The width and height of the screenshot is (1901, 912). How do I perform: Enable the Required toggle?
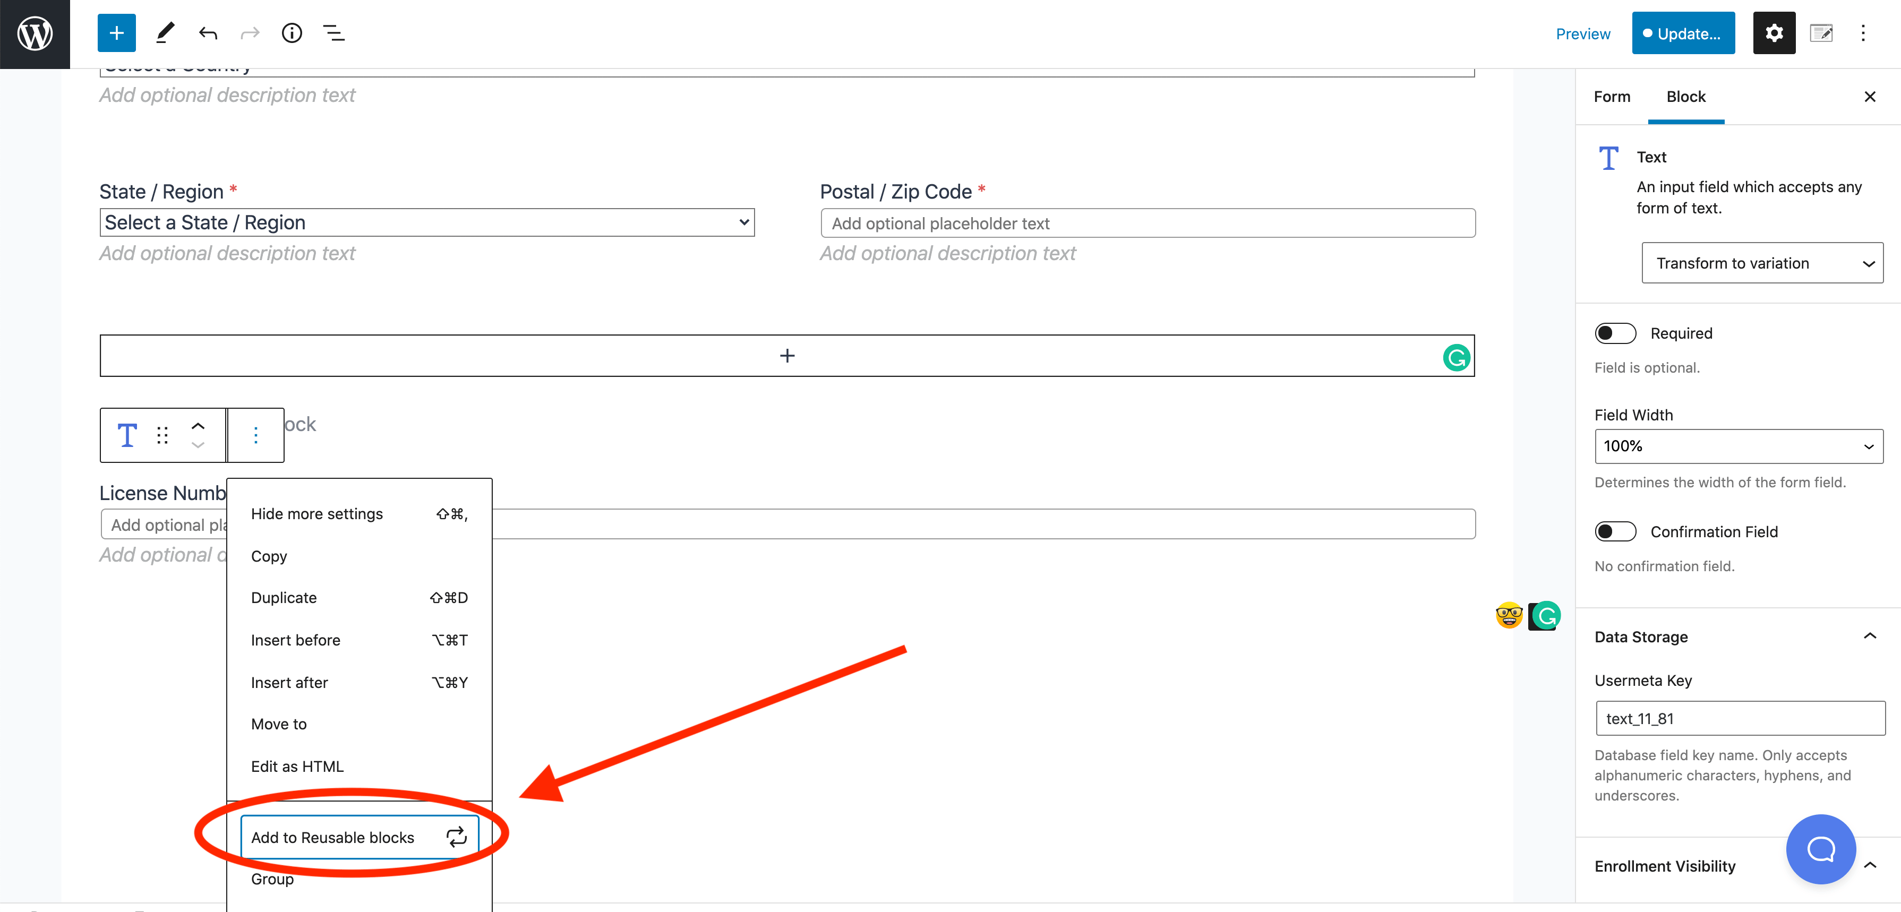click(1615, 333)
